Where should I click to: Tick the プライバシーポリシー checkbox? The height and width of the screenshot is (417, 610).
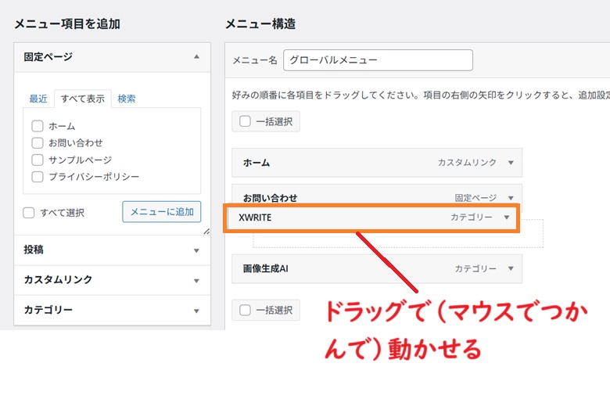point(38,177)
